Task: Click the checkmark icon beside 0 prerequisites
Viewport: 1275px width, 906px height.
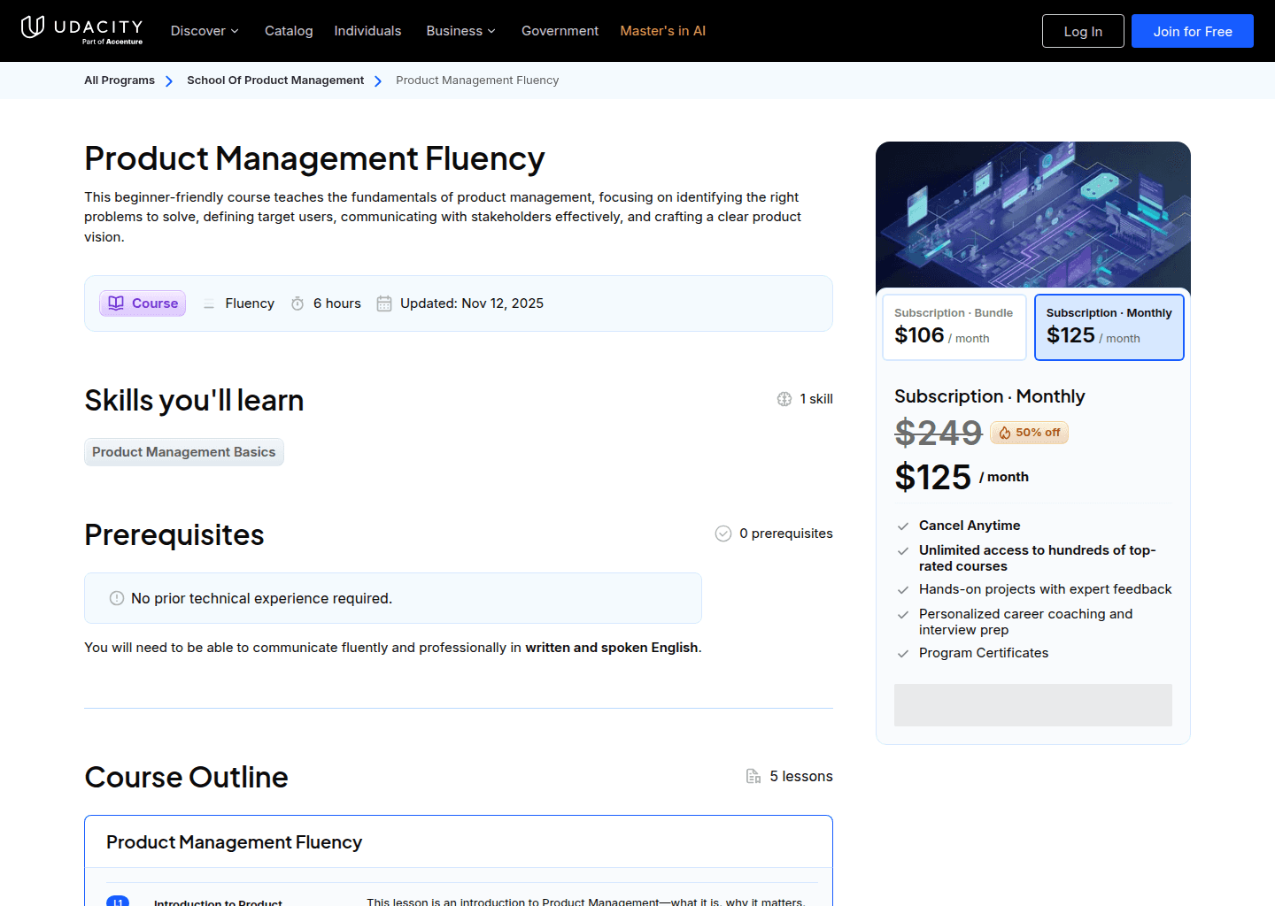Action: (722, 533)
